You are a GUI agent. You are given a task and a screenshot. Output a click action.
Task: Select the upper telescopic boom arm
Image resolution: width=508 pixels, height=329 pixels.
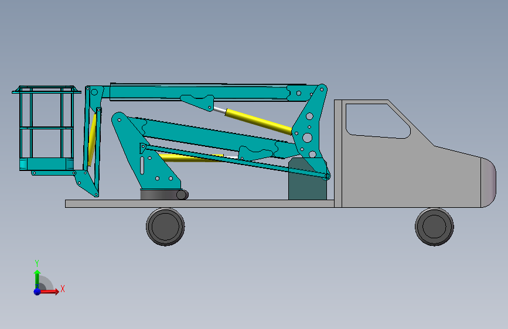coord(207,92)
